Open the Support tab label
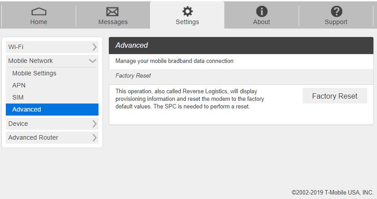377x199 pixels. pos(336,22)
